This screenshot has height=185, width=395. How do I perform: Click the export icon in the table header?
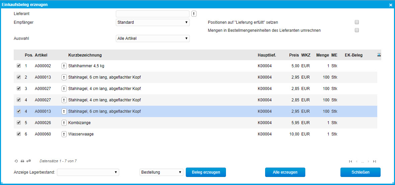(x=379, y=55)
